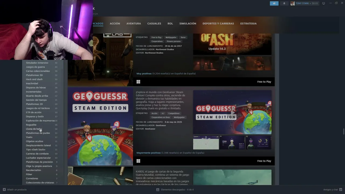Open the notifications bell

point(284,3)
